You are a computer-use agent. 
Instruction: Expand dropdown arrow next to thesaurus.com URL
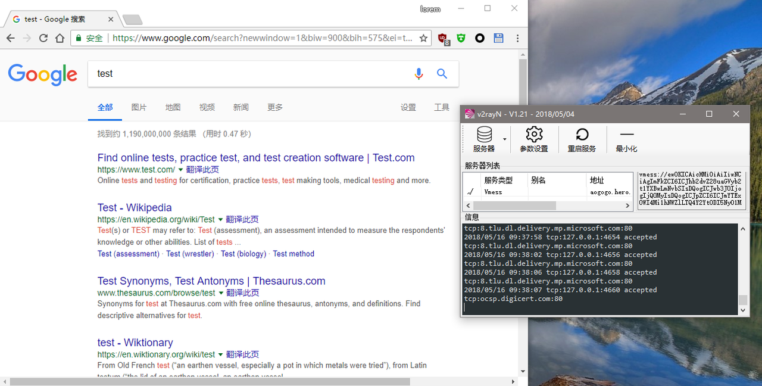pos(221,293)
